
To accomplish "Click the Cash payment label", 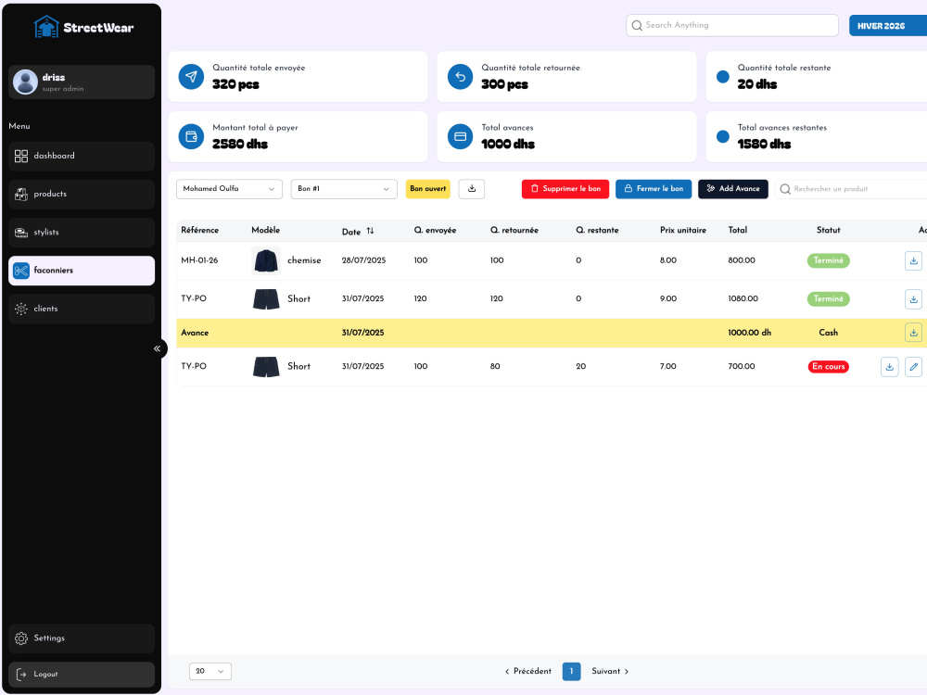I will (x=828, y=333).
